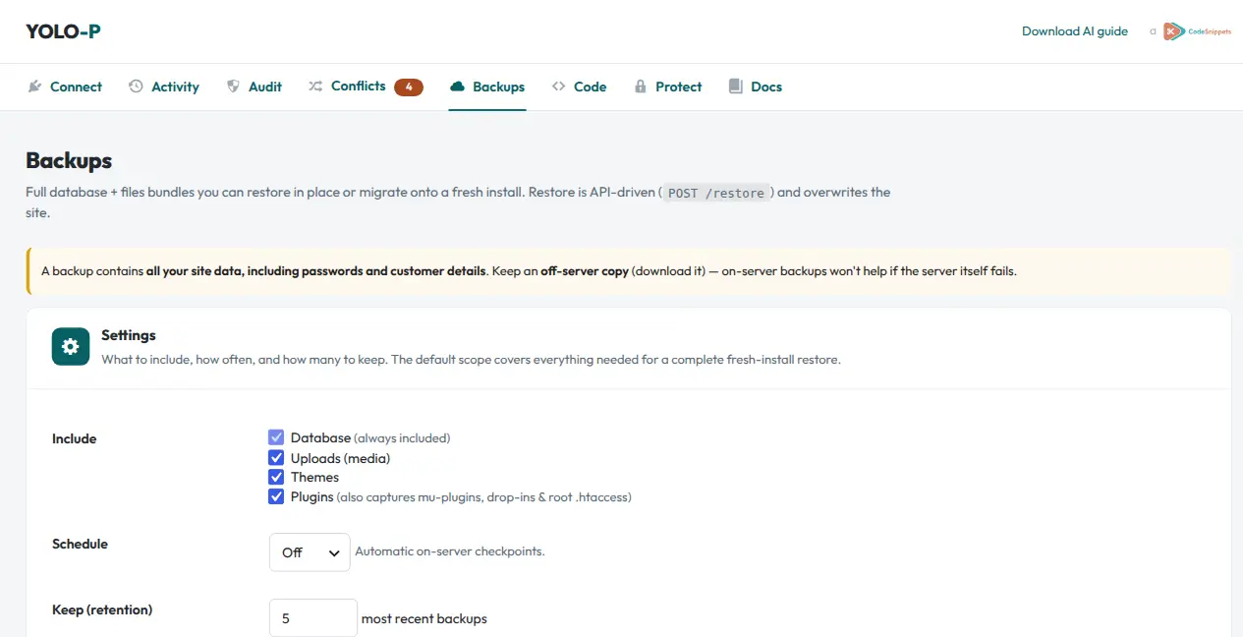The height and width of the screenshot is (637, 1243).
Task: Open the Schedule dropdown set to Off
Action: tap(310, 552)
